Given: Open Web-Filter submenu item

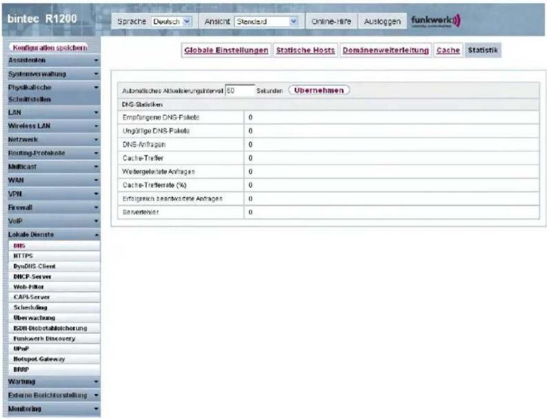Looking at the screenshot, I should (54, 287).
